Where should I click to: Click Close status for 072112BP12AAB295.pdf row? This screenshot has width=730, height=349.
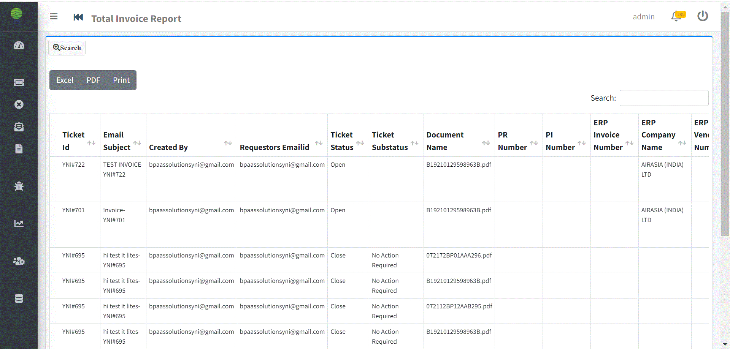338,306
